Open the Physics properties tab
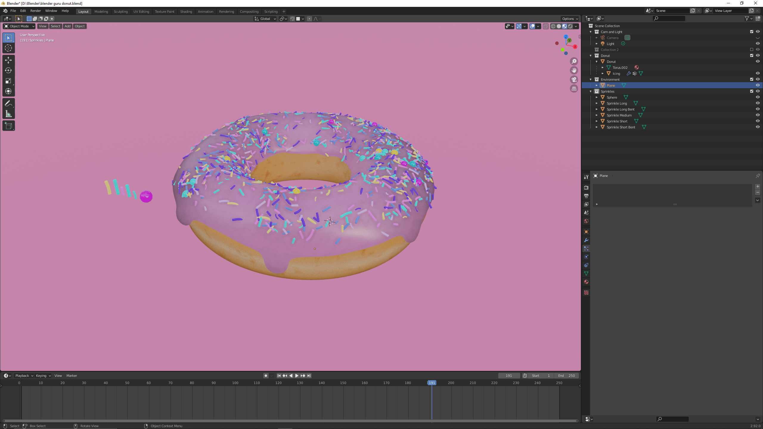Image resolution: width=763 pixels, height=429 pixels. [586, 257]
